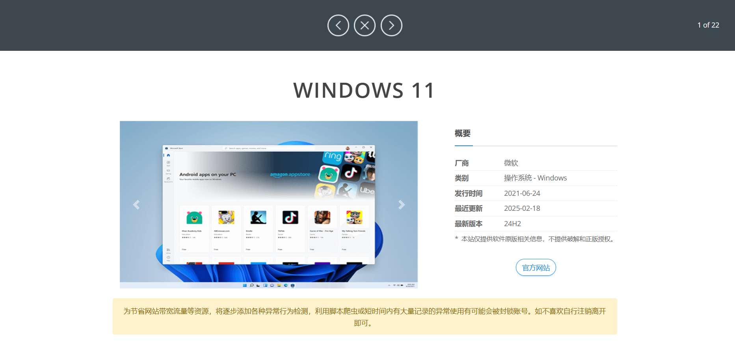Click the 类别 label
This screenshot has width=735, height=342.
pyautogui.click(x=461, y=178)
